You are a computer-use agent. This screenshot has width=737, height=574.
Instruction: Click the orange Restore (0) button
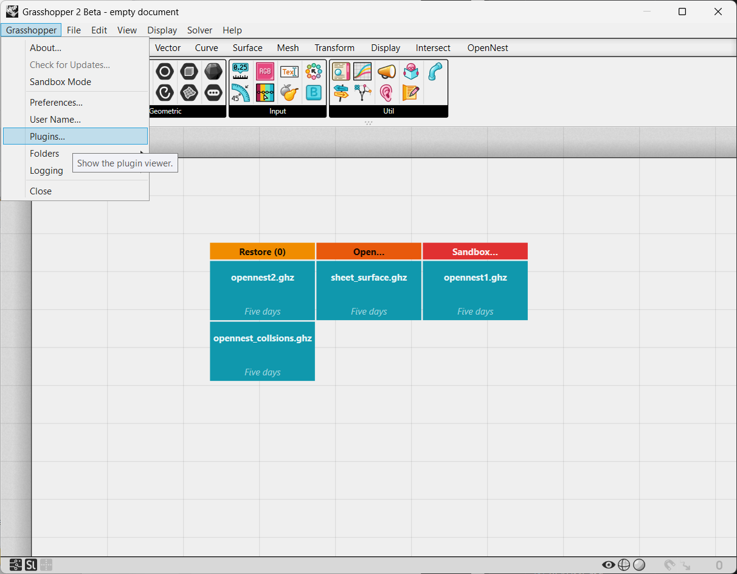(262, 251)
